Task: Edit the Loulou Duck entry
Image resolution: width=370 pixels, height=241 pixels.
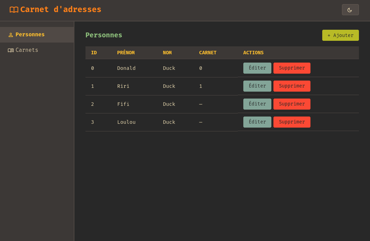Action: point(257,122)
